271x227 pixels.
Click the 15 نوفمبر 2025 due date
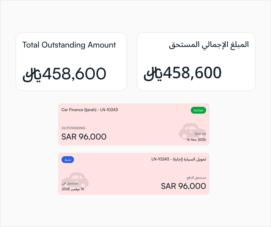pos(73,189)
